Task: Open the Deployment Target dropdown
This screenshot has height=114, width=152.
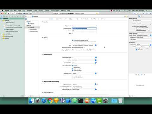Action: [84, 57]
